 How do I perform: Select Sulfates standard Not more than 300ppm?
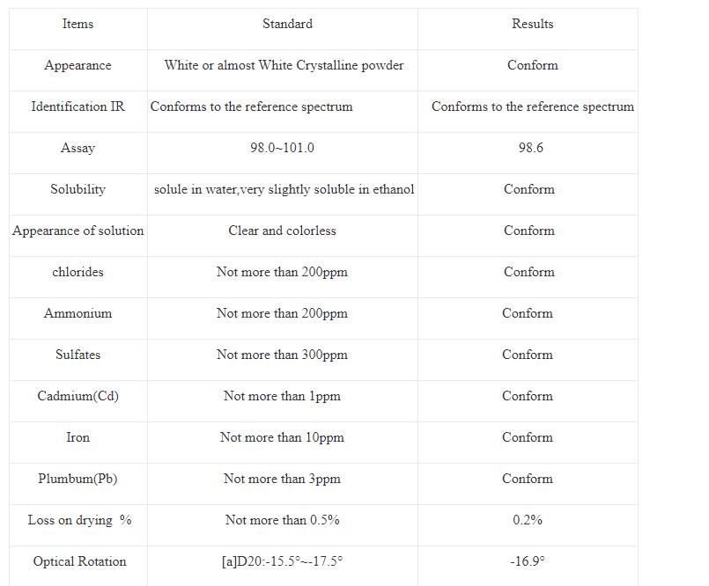click(282, 355)
